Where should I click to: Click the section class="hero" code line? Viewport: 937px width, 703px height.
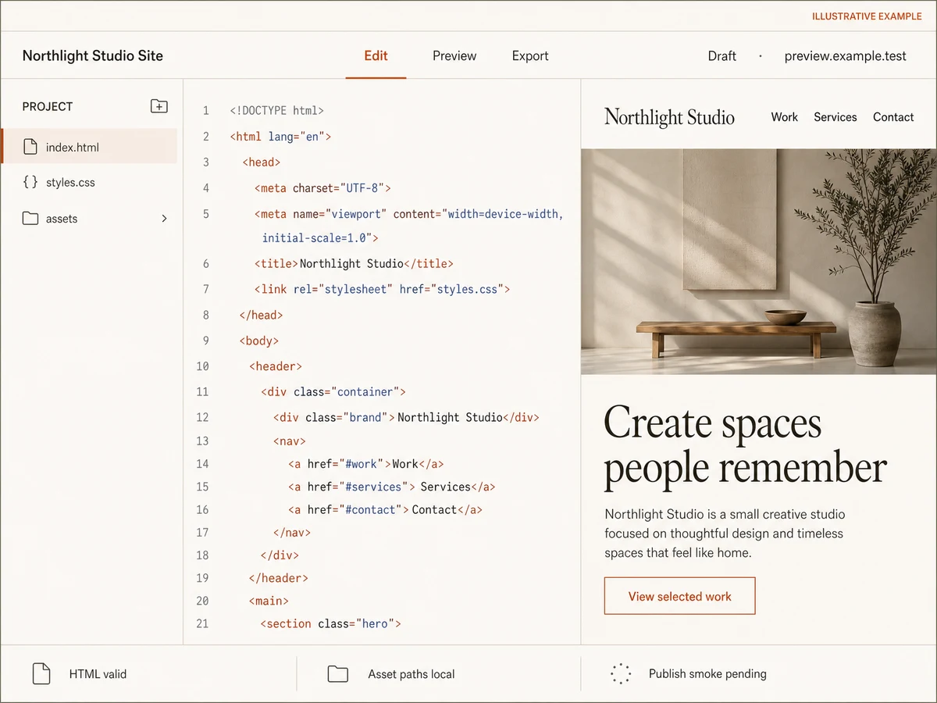tap(331, 623)
